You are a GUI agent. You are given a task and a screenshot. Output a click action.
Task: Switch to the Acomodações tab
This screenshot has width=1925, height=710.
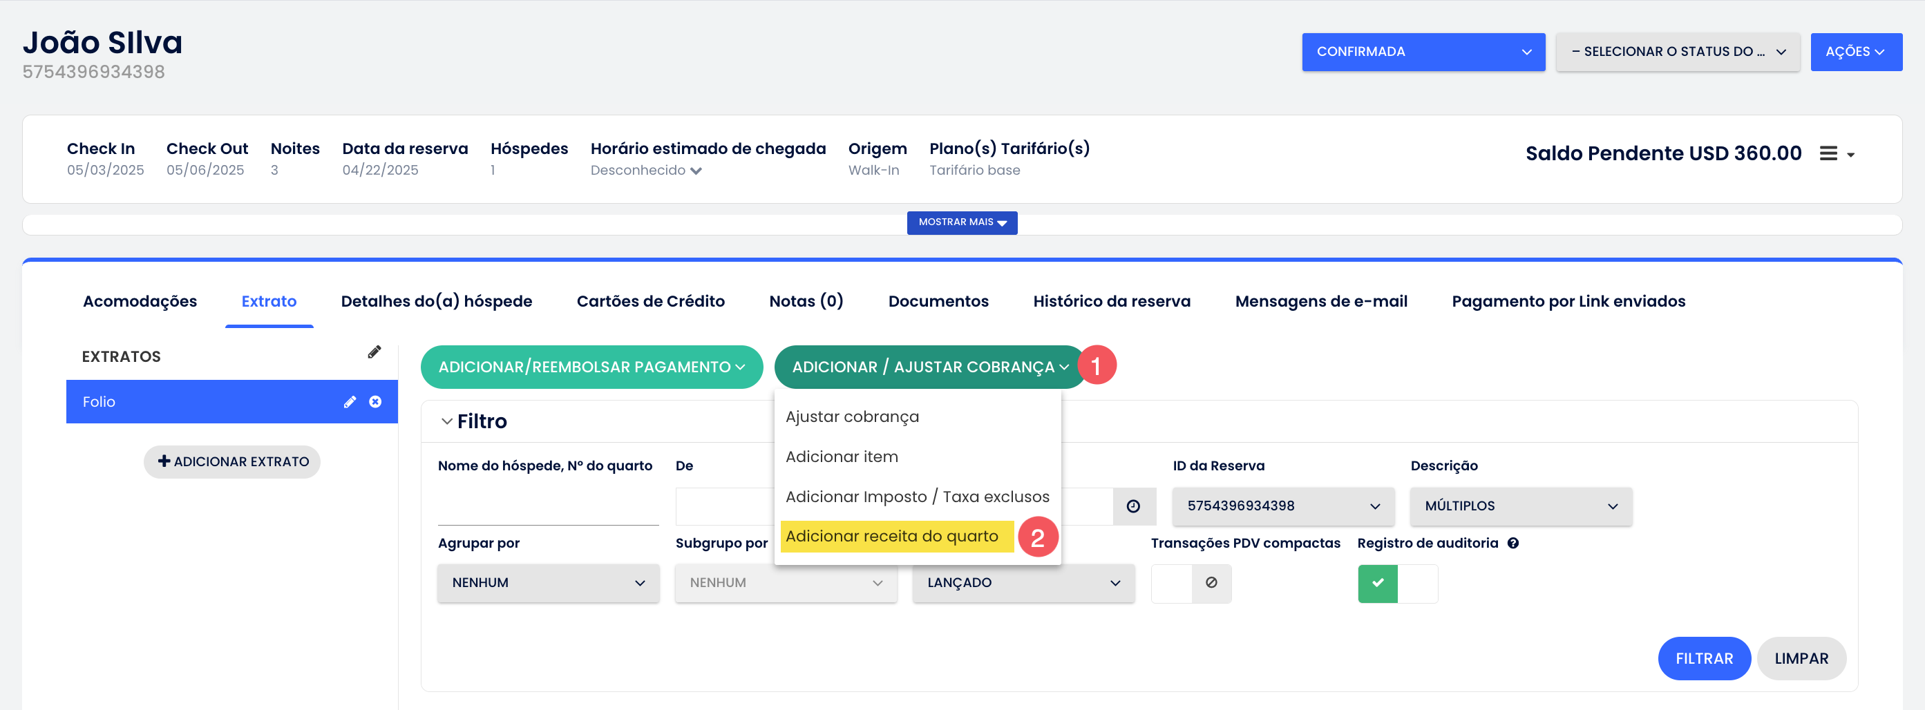pyautogui.click(x=140, y=302)
